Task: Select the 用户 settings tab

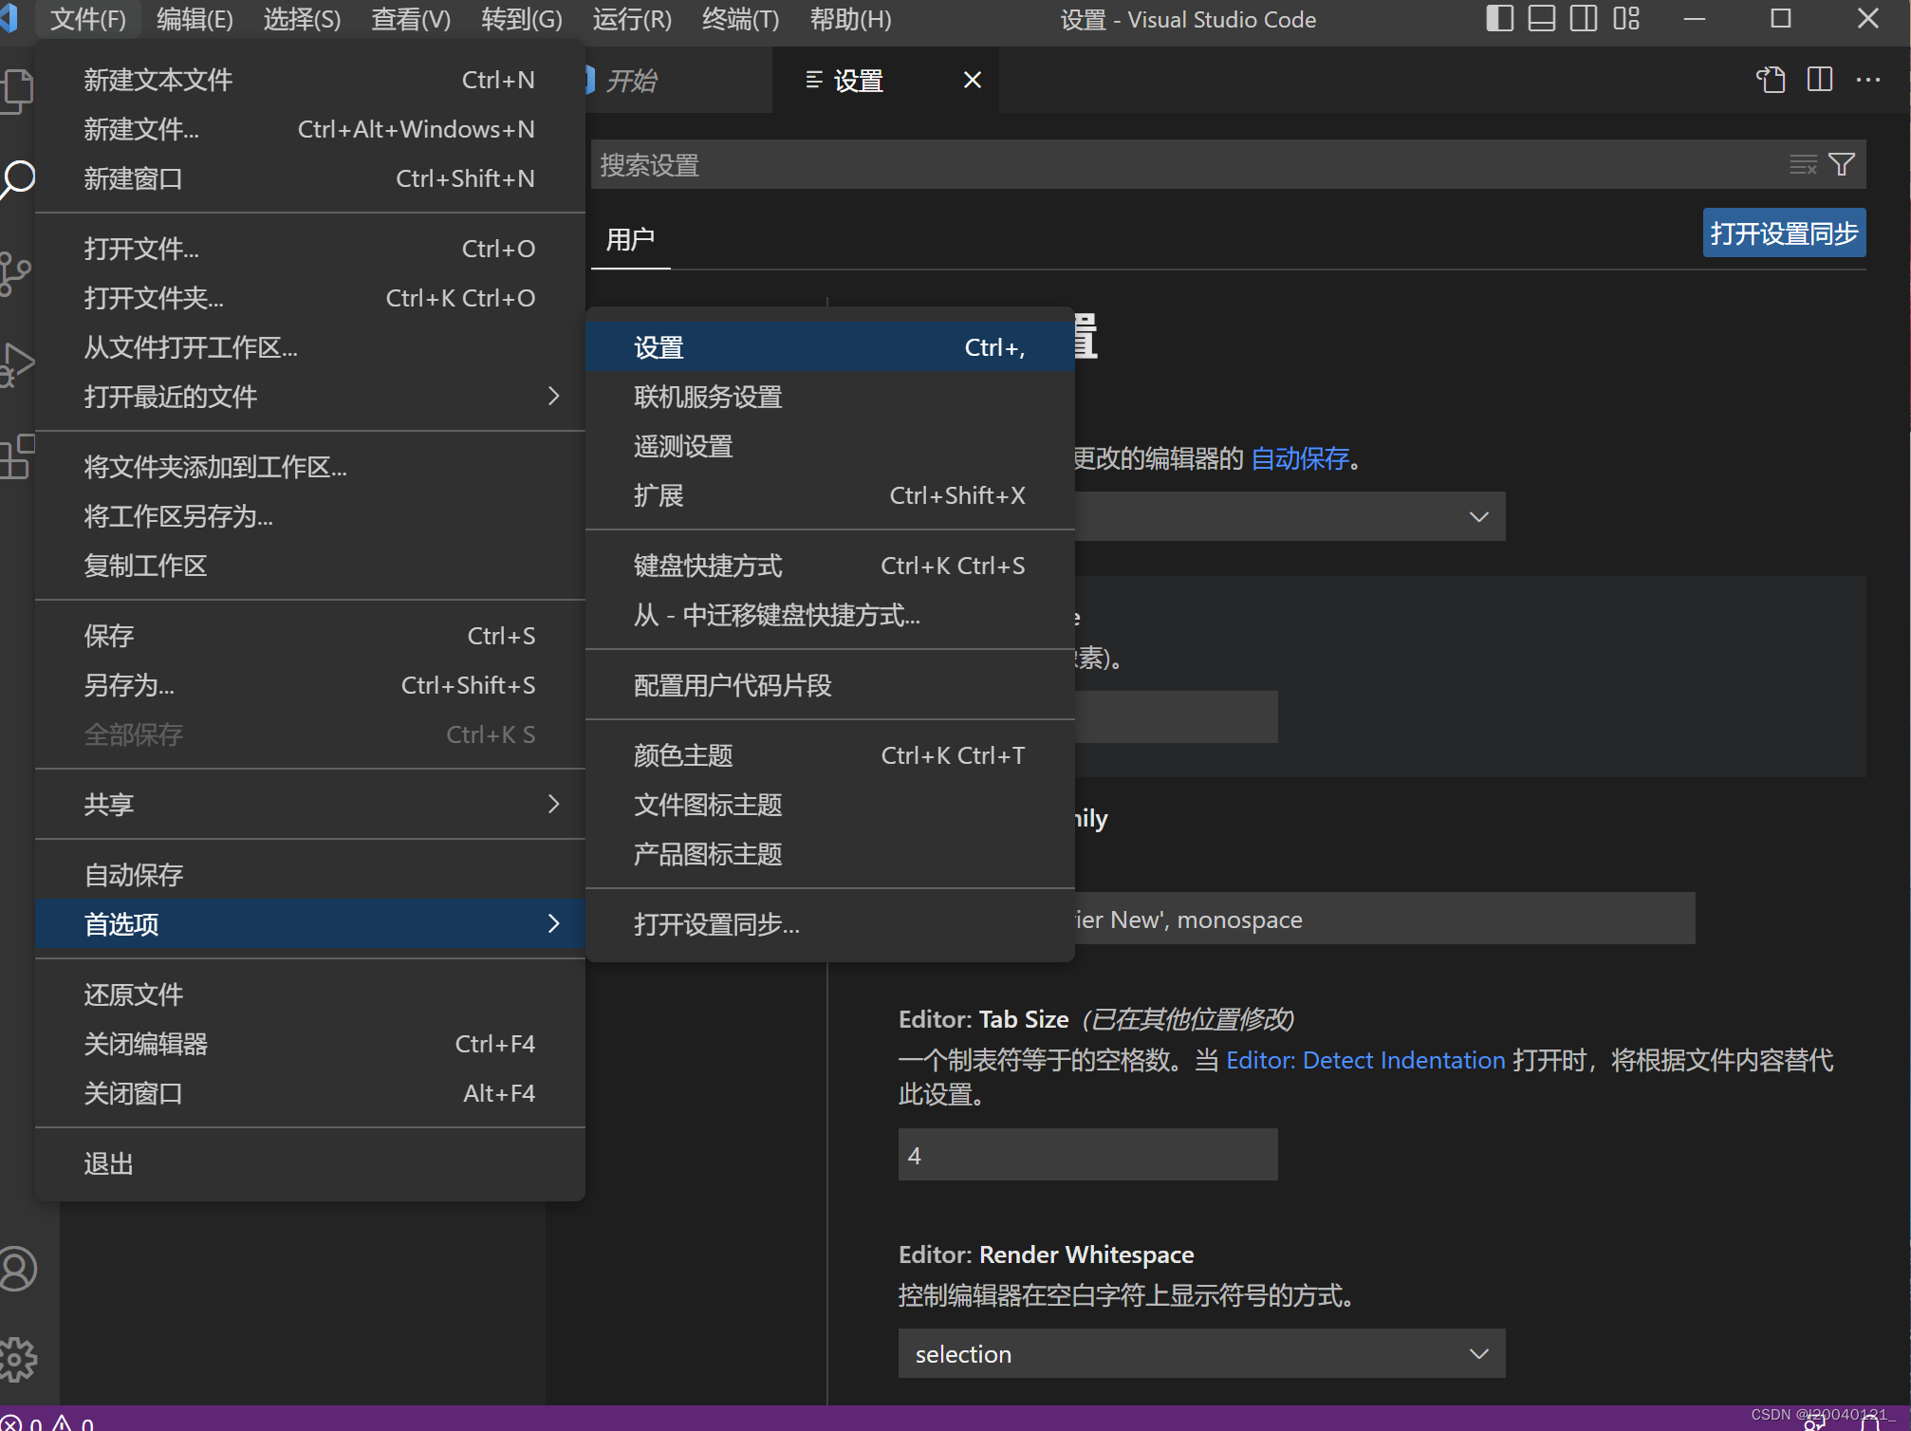Action: click(x=630, y=239)
